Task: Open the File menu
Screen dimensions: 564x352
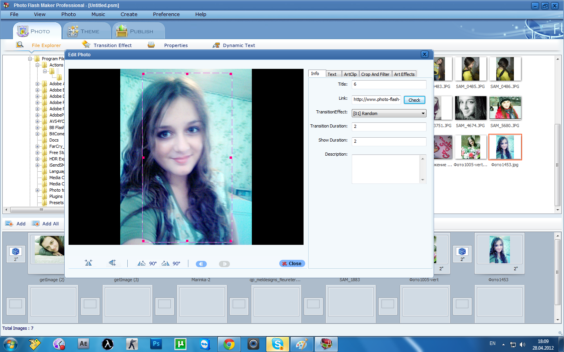Action: (14, 14)
